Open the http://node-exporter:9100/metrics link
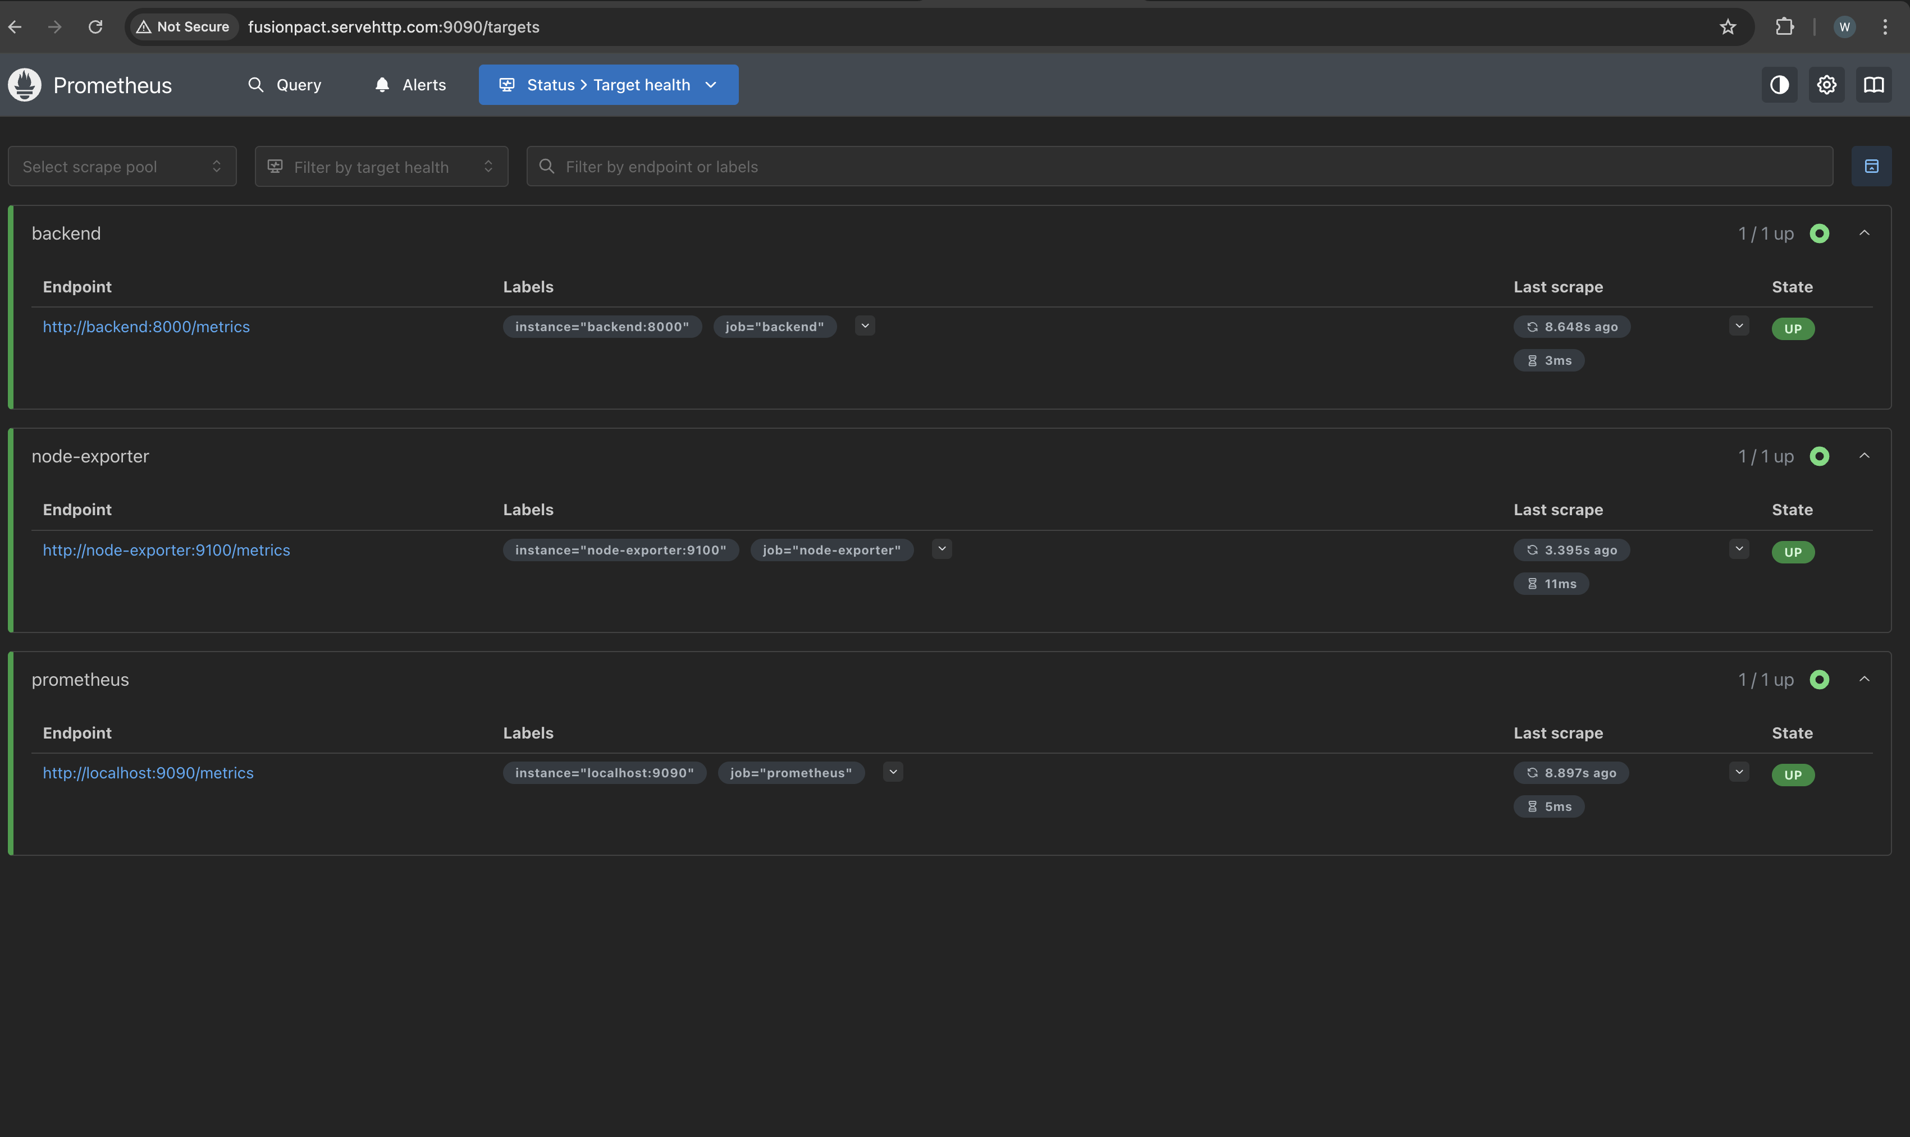 166,549
